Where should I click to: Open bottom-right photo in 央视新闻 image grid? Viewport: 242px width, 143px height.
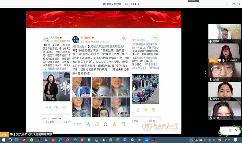click(x=121, y=107)
